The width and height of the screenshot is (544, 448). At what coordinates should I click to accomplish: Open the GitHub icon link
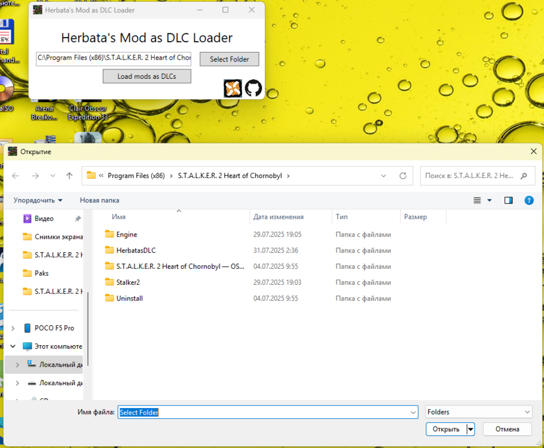point(253,88)
